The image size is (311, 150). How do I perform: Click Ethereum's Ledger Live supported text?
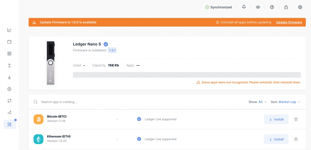(x=160, y=139)
